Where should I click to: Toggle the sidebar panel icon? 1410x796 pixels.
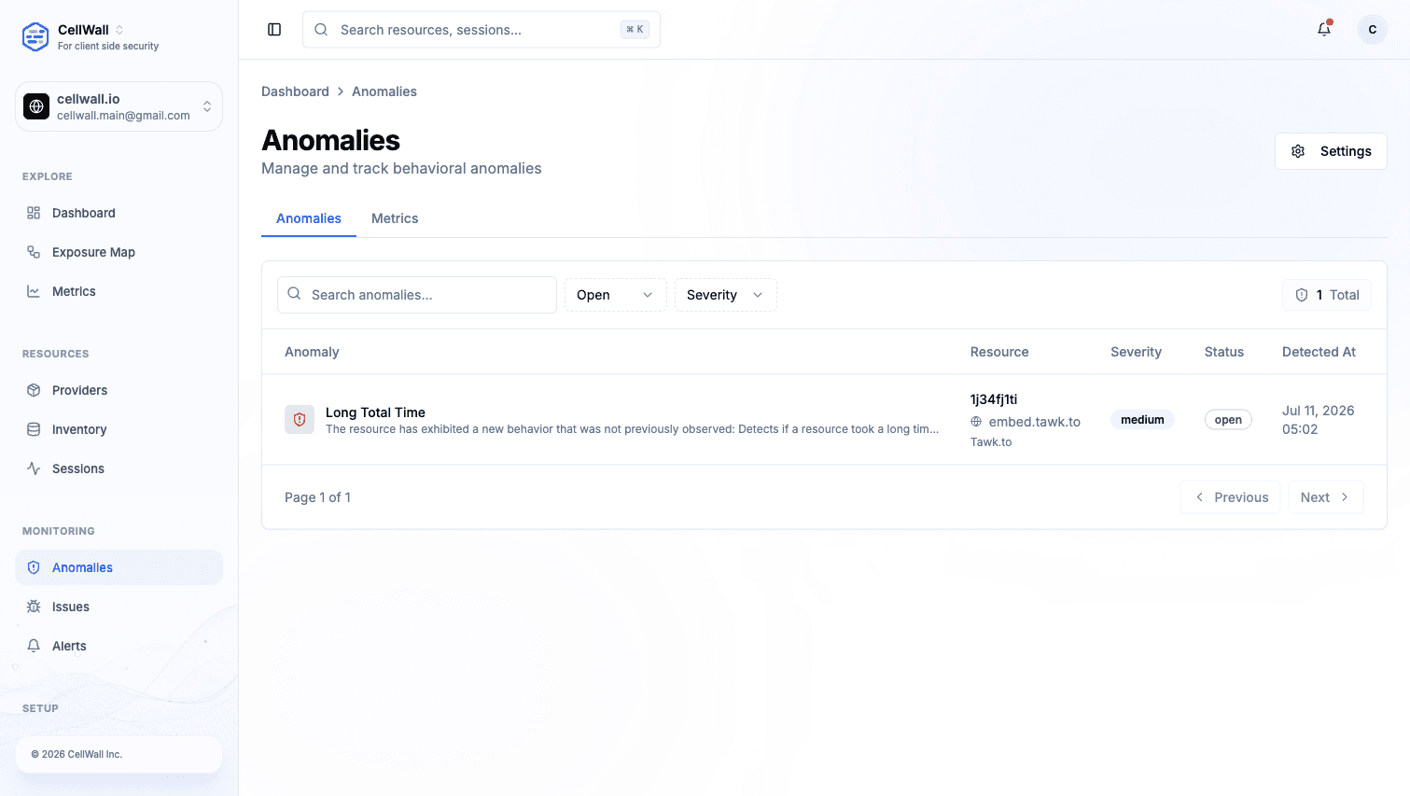click(x=274, y=30)
